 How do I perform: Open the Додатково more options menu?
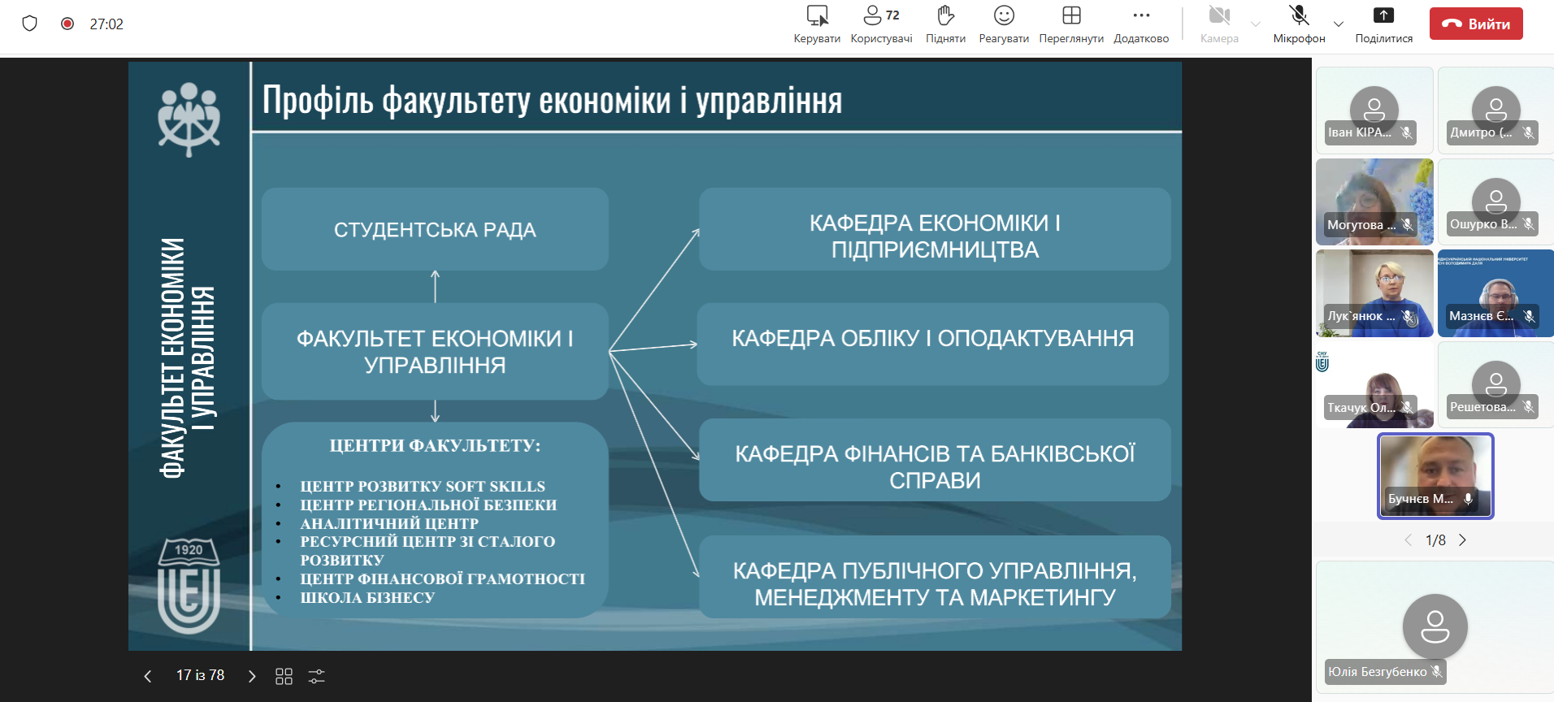pyautogui.click(x=1141, y=24)
